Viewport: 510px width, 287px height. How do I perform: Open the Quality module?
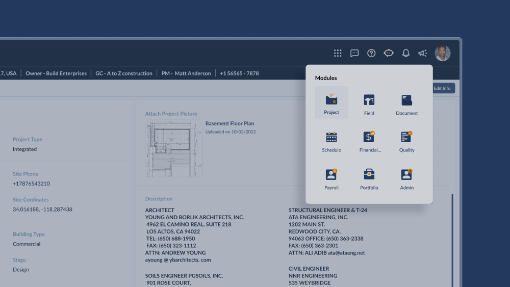(x=406, y=142)
